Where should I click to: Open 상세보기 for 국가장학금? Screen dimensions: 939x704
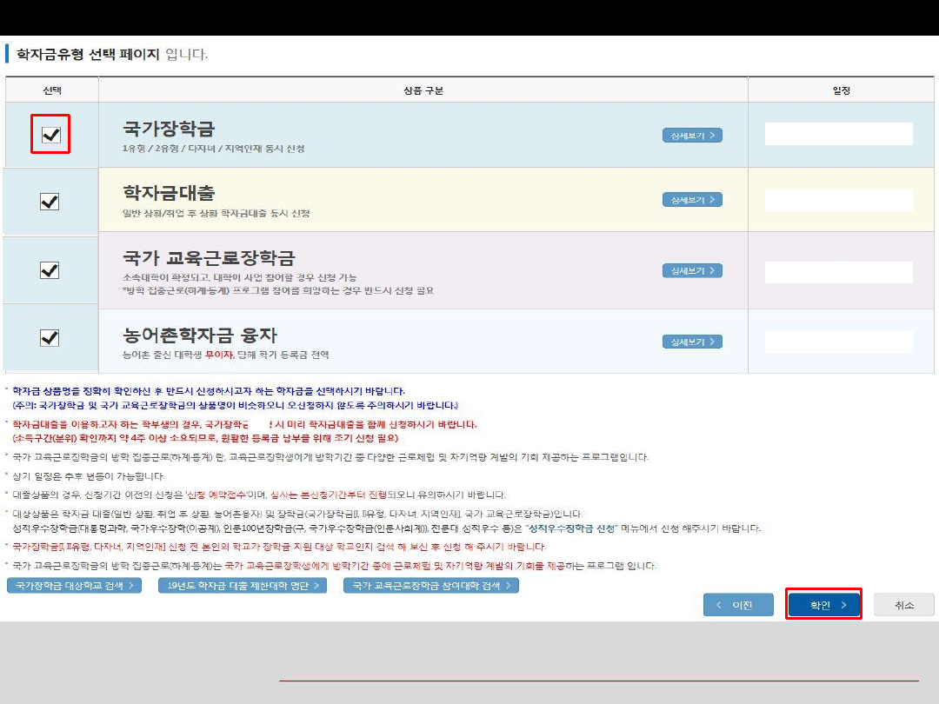pyautogui.click(x=692, y=136)
